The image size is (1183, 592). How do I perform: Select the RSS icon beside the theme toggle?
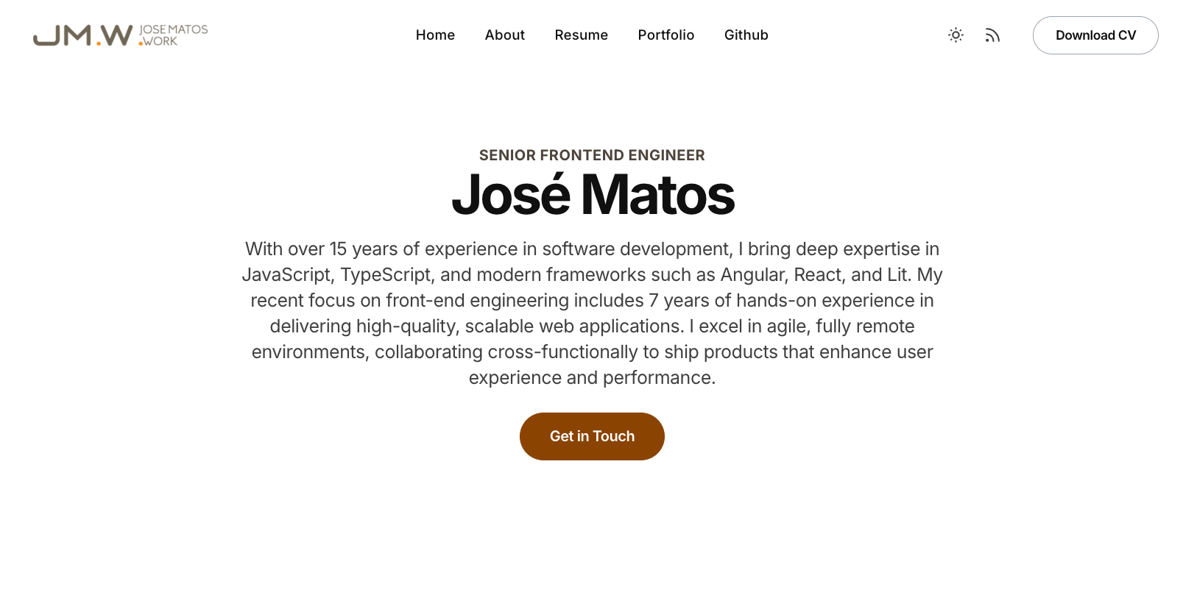click(992, 35)
